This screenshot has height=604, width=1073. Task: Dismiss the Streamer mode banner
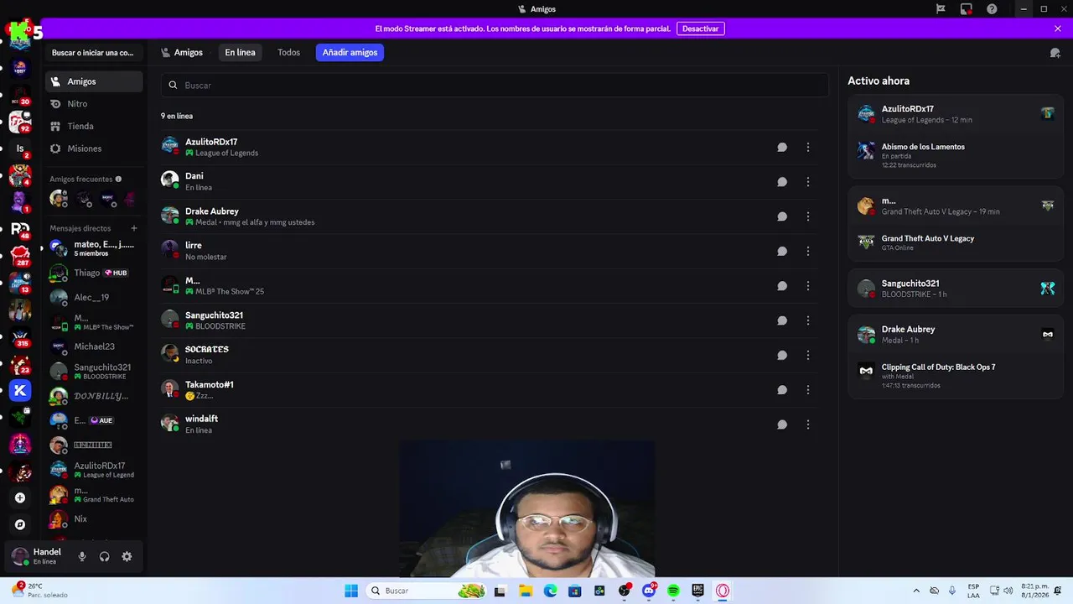coord(1058,29)
